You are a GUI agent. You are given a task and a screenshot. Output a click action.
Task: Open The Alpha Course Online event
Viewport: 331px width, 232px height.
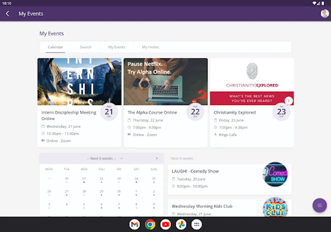pos(152,112)
